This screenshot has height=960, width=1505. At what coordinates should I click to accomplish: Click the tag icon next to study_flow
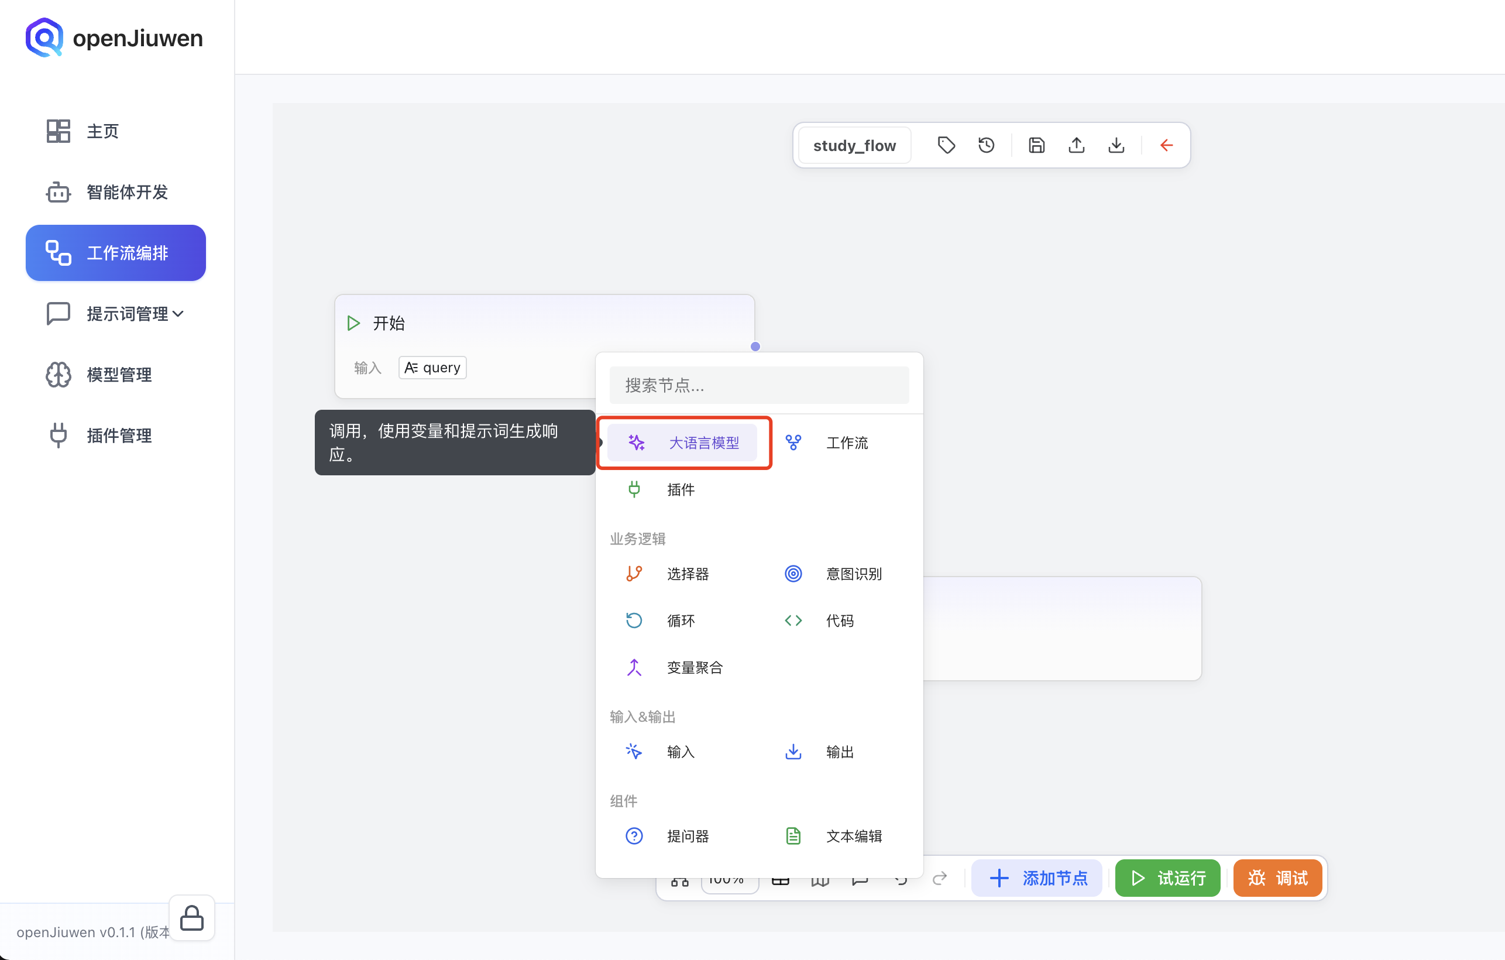pos(946,145)
